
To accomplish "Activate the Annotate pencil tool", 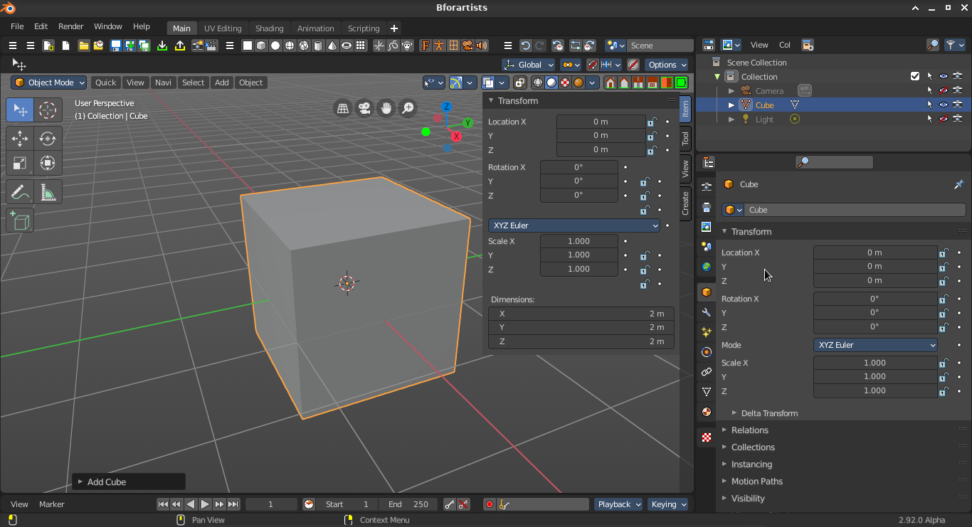I will [20, 192].
